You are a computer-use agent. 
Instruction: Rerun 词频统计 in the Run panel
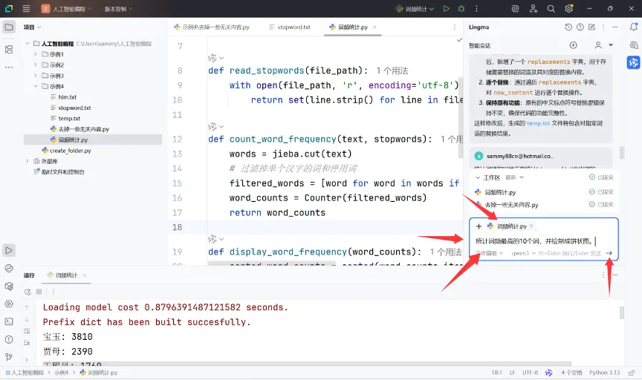27,292
